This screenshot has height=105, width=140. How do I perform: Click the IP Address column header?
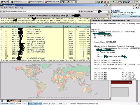pyautogui.click(x=19, y=26)
